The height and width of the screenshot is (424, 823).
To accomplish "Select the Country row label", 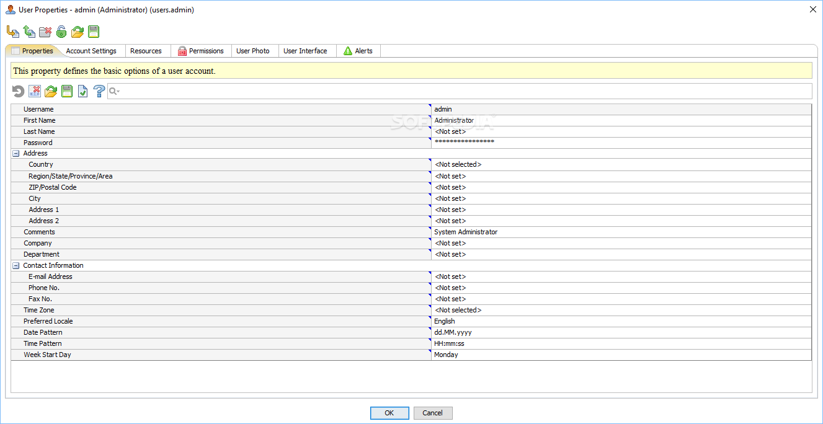I will (x=41, y=164).
